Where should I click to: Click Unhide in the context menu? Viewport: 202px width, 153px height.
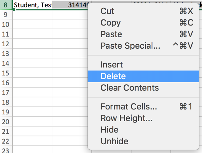click(x=114, y=141)
